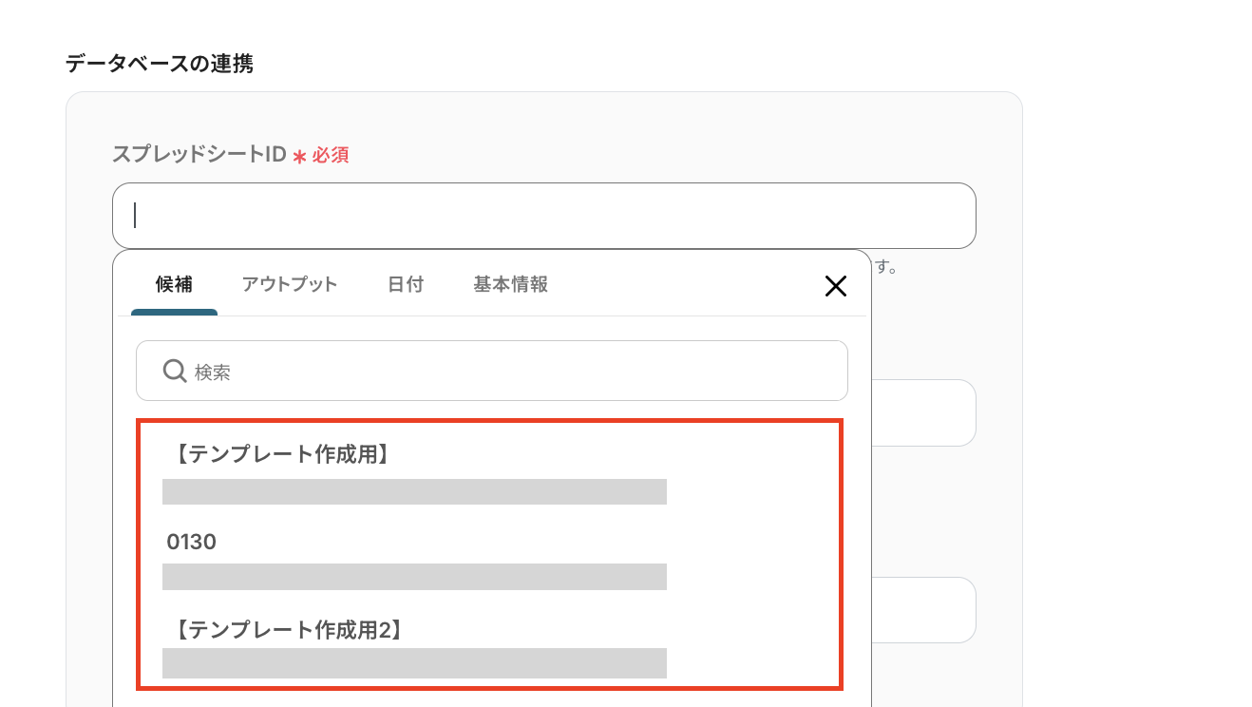Select the 候補 tab
Image resolution: width=1252 pixels, height=707 pixels.
click(174, 284)
